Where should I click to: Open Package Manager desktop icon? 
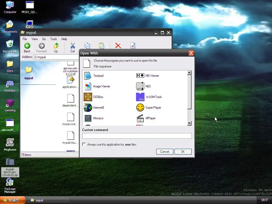(10, 186)
